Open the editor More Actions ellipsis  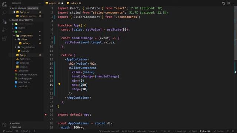click(233, 3)
